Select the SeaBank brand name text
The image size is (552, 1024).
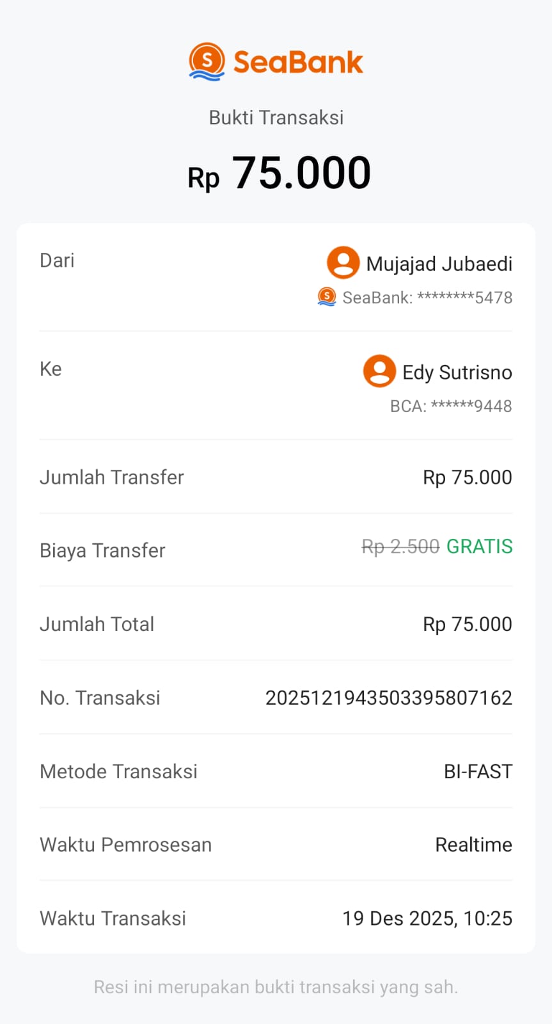point(298,62)
